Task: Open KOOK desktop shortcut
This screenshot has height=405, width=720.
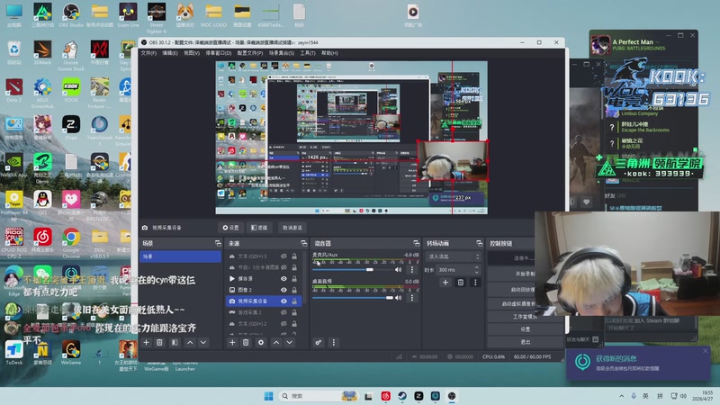Action: 71,91
